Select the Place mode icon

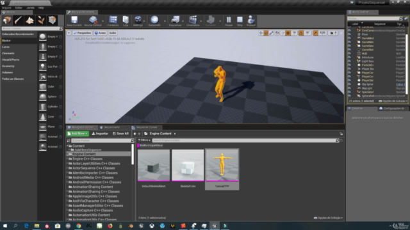[7, 20]
